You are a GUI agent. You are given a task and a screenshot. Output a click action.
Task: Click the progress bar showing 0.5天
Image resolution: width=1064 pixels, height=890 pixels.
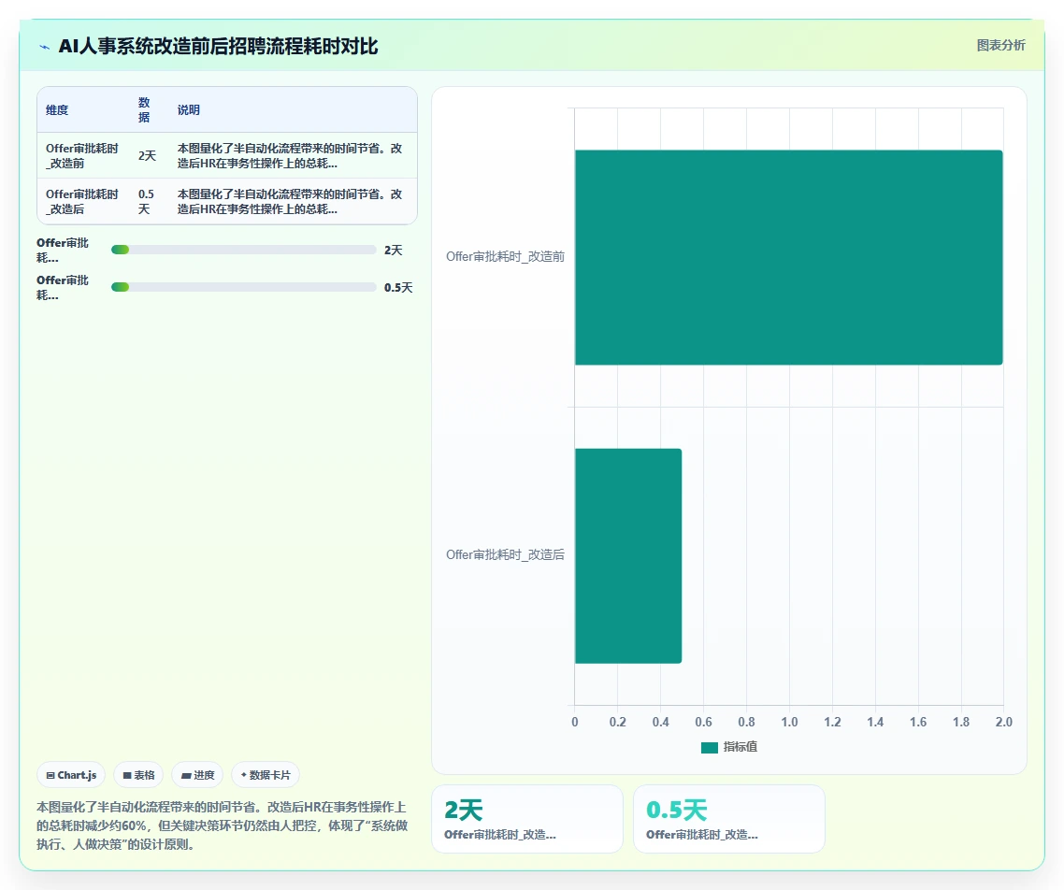[x=244, y=287]
